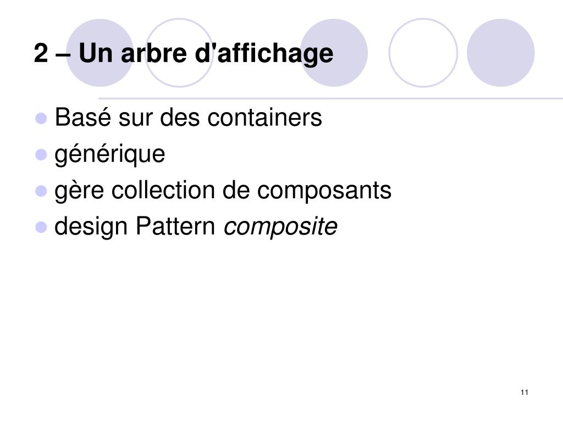Click the bullet dot beside "générique"
563x422 pixels.
tap(41, 154)
